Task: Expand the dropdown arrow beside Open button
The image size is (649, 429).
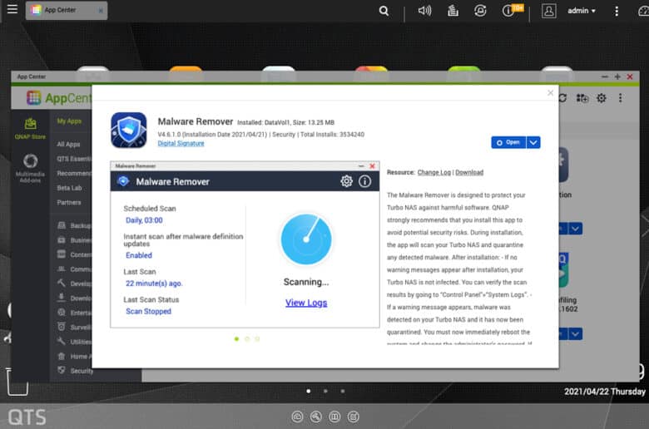Action: coord(533,142)
